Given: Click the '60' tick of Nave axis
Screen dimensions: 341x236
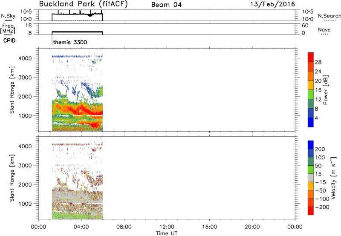Looking at the screenshot, I should [305, 26].
